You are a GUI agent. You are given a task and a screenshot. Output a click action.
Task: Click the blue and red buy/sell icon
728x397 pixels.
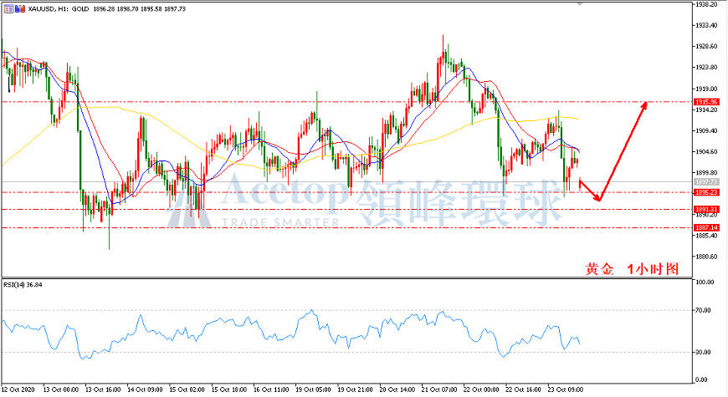(20, 8)
